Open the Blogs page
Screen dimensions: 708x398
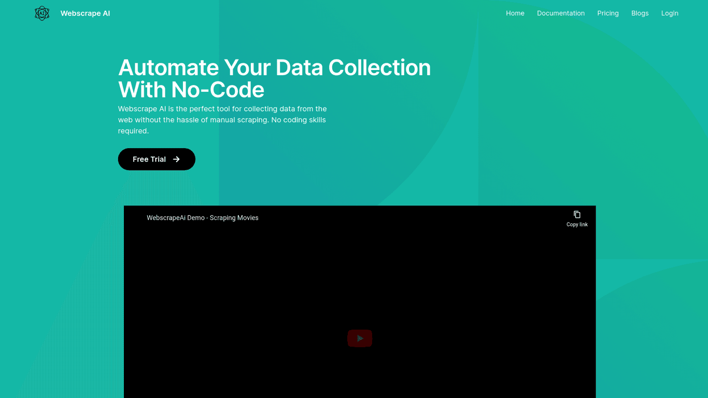640,13
